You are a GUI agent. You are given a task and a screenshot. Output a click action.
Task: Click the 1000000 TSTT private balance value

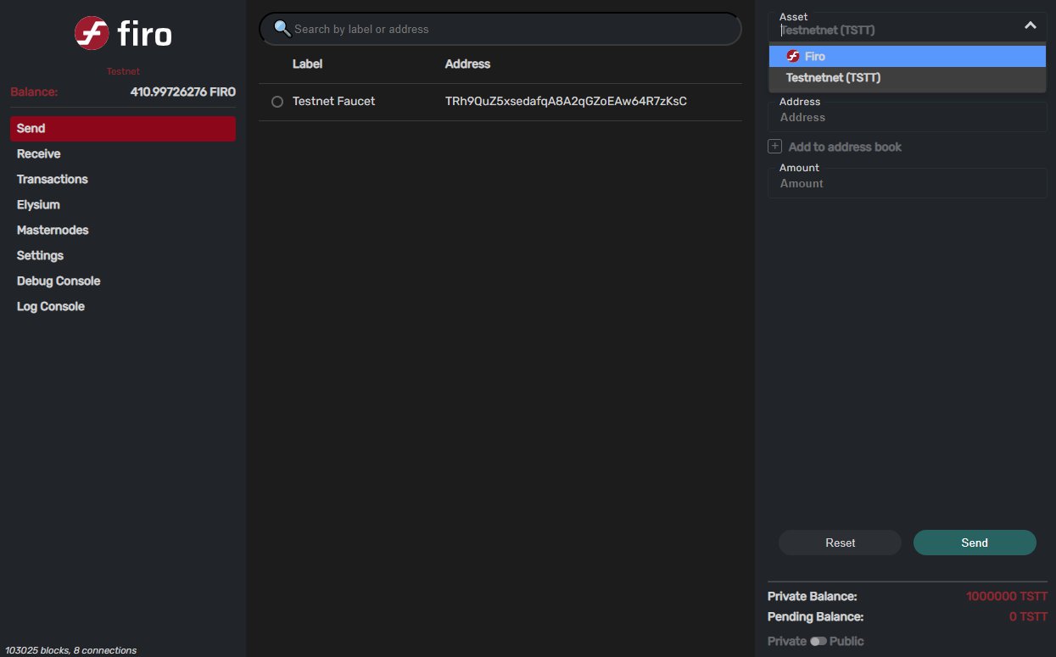point(1007,597)
